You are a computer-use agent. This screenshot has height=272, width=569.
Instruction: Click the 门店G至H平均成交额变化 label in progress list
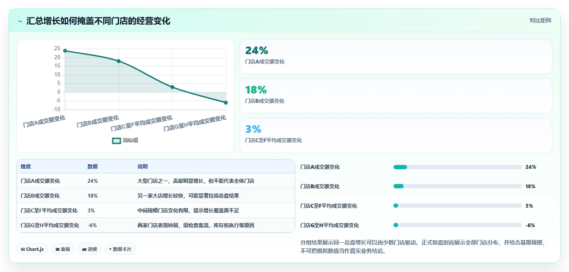(x=330, y=225)
